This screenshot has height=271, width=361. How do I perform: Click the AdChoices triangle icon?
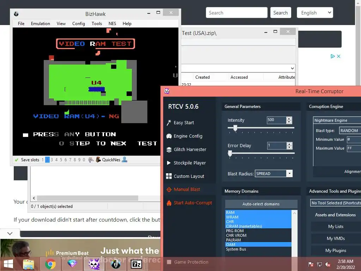click(333, 56)
